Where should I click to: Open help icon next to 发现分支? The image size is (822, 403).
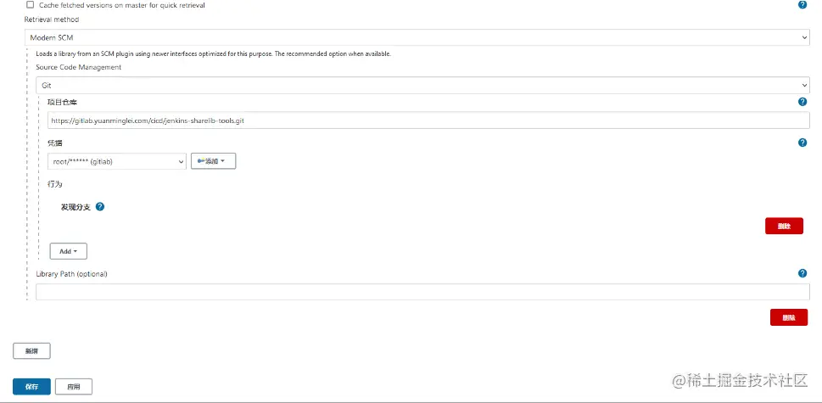click(100, 206)
